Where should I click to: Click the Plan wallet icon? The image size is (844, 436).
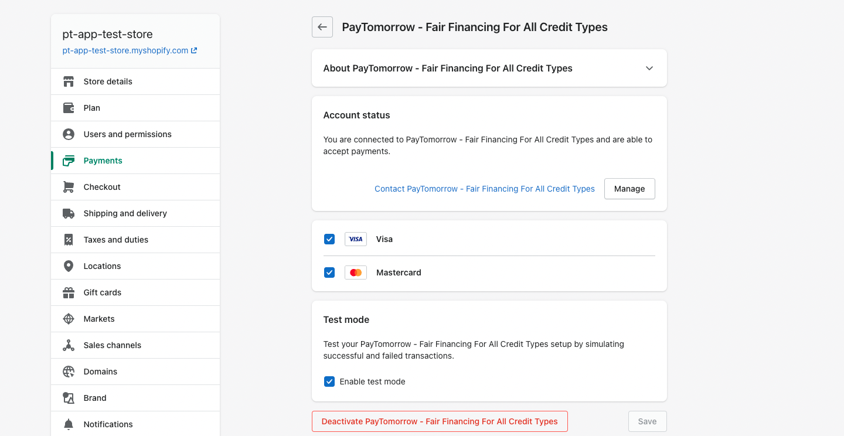point(69,108)
